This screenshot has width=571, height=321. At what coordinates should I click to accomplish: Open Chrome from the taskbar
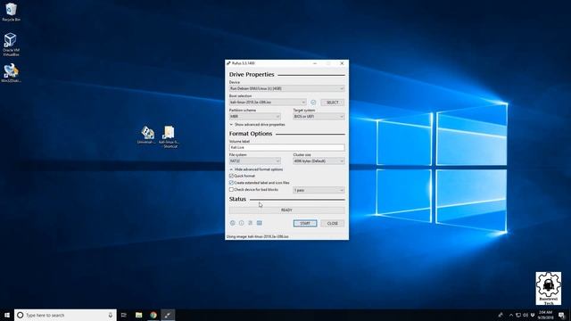pyautogui.click(x=153, y=315)
